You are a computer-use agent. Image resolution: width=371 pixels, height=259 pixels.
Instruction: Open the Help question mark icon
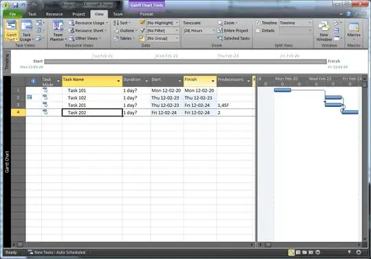348,14
